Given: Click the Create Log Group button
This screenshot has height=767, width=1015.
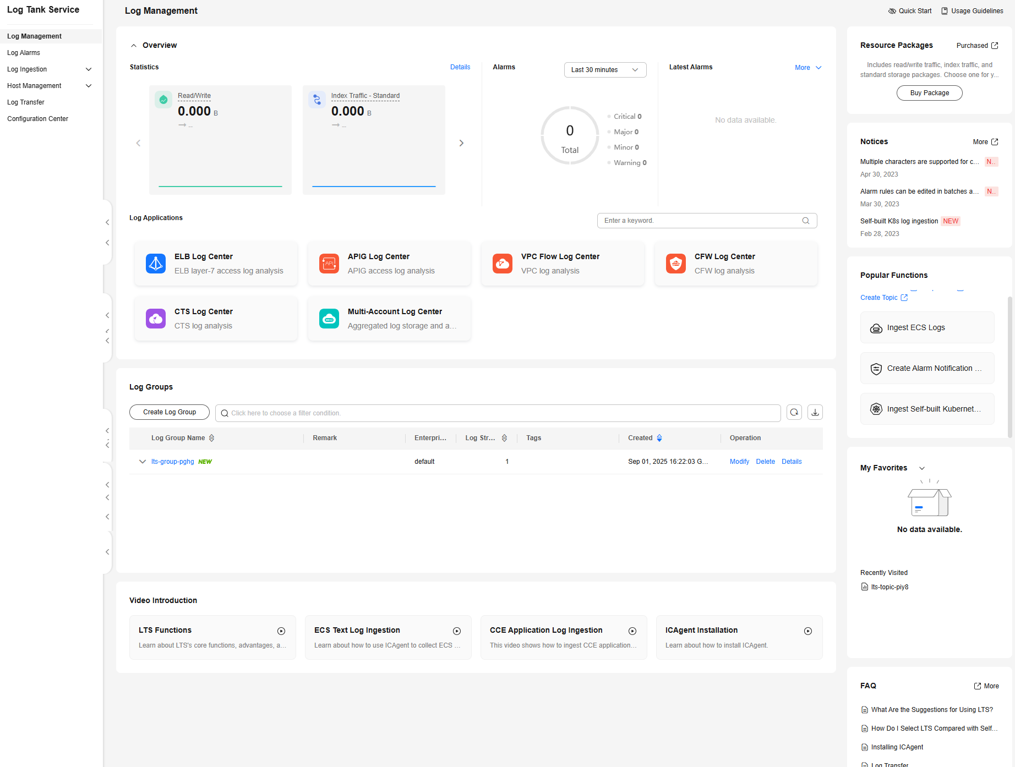Looking at the screenshot, I should tap(170, 412).
